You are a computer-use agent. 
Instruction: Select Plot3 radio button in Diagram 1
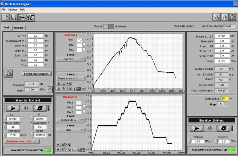coord(84,49)
